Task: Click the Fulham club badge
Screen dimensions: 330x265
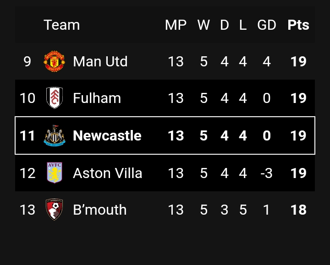Action: click(55, 98)
